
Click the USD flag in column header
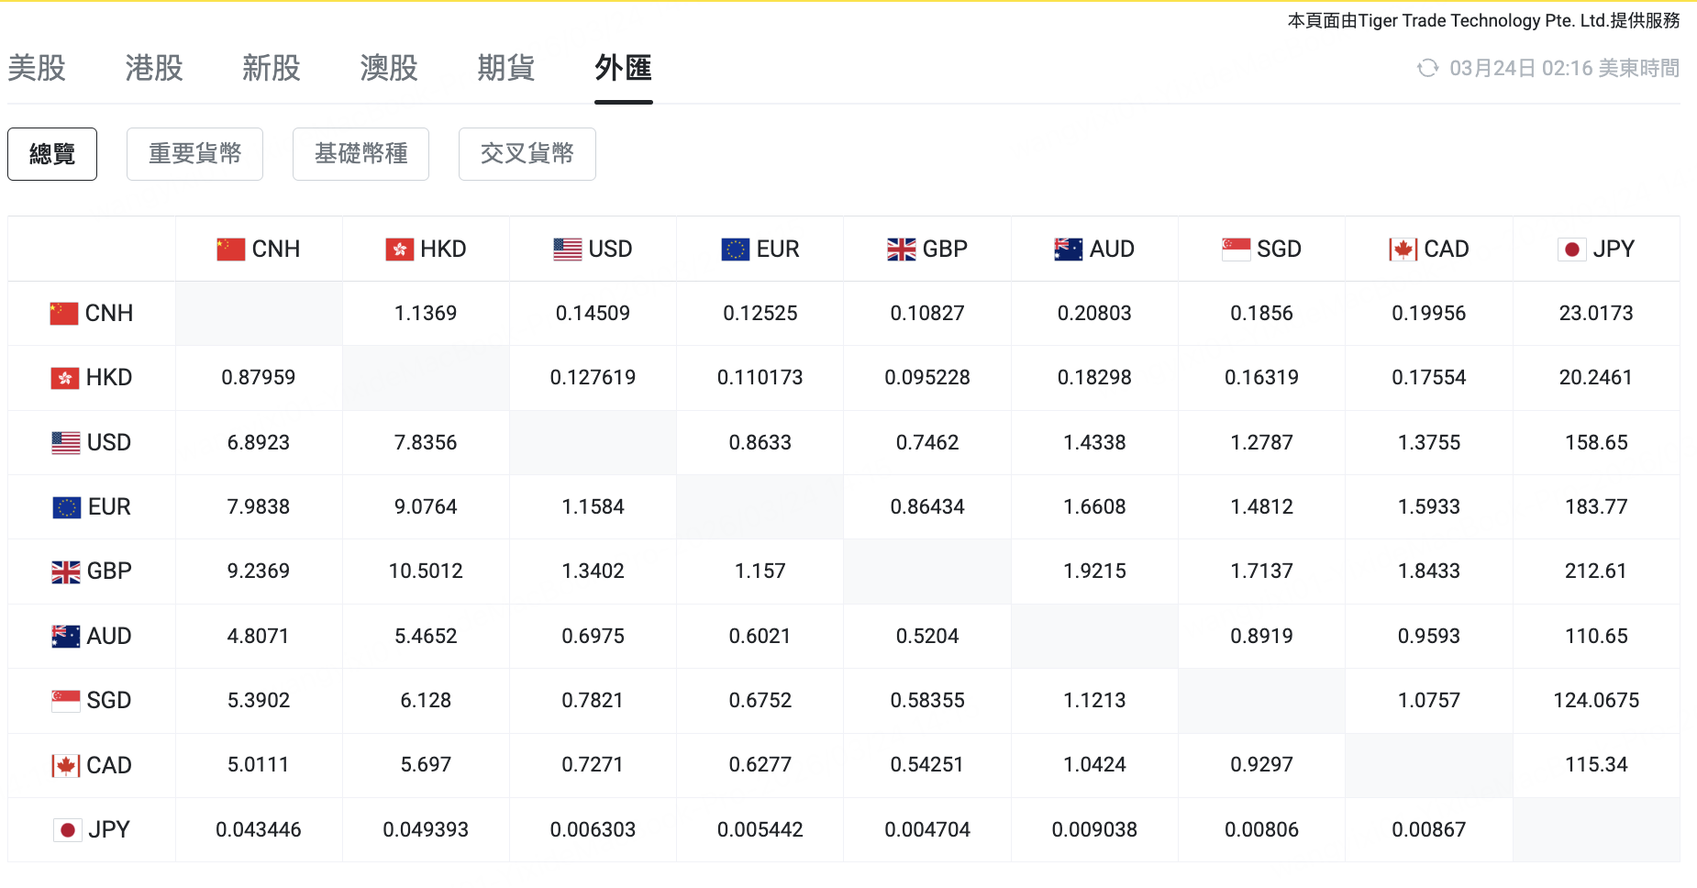point(567,250)
